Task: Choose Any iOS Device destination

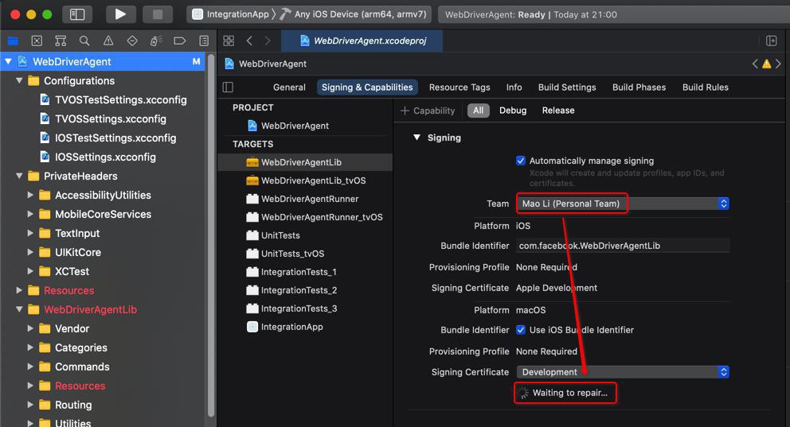Action: 354,14
